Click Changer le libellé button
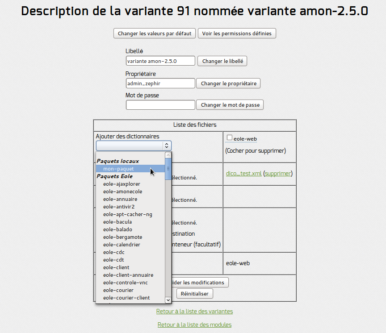The width and height of the screenshot is (386, 333). coord(222,61)
